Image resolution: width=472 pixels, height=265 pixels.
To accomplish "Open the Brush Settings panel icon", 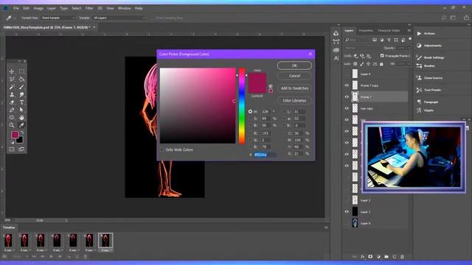I will 419,57.
